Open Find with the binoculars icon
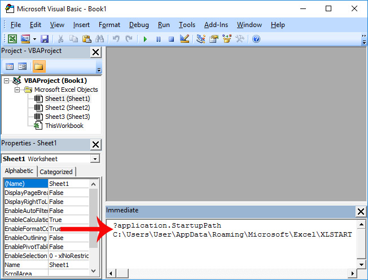The image size is (368, 280). [x=100, y=39]
